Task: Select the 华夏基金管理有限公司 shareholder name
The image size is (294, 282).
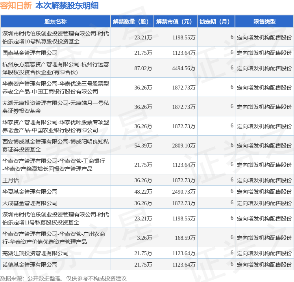Action: click(30, 192)
